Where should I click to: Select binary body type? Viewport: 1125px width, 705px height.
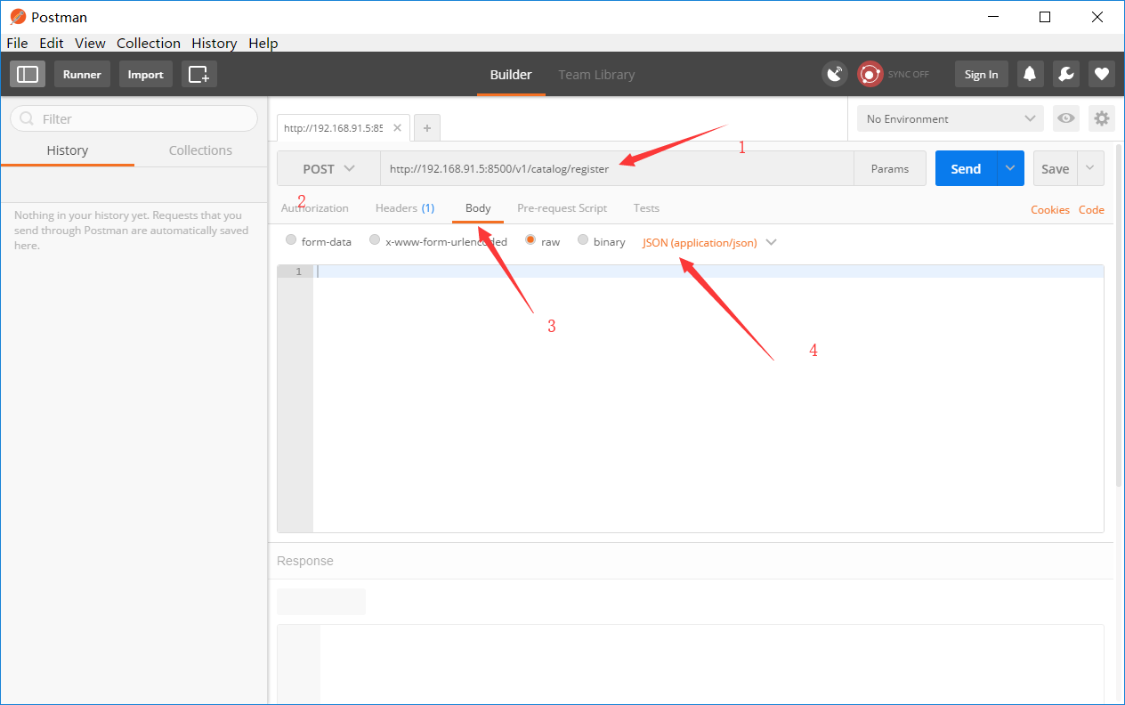coord(583,240)
